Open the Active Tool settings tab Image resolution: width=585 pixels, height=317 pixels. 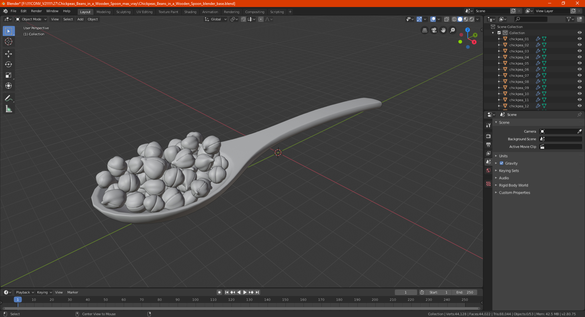click(x=488, y=125)
